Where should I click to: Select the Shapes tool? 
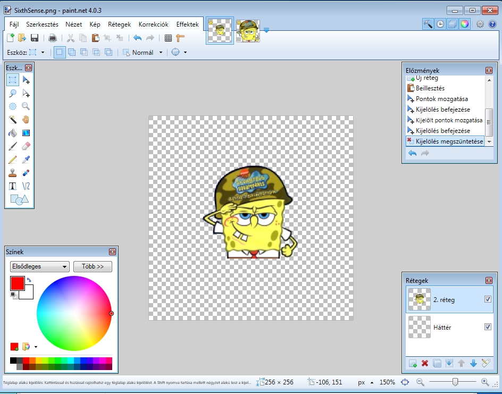[x=19, y=200]
